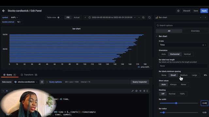Select the Overrides tab
The width and height of the screenshot is (209, 117).
[195, 31]
